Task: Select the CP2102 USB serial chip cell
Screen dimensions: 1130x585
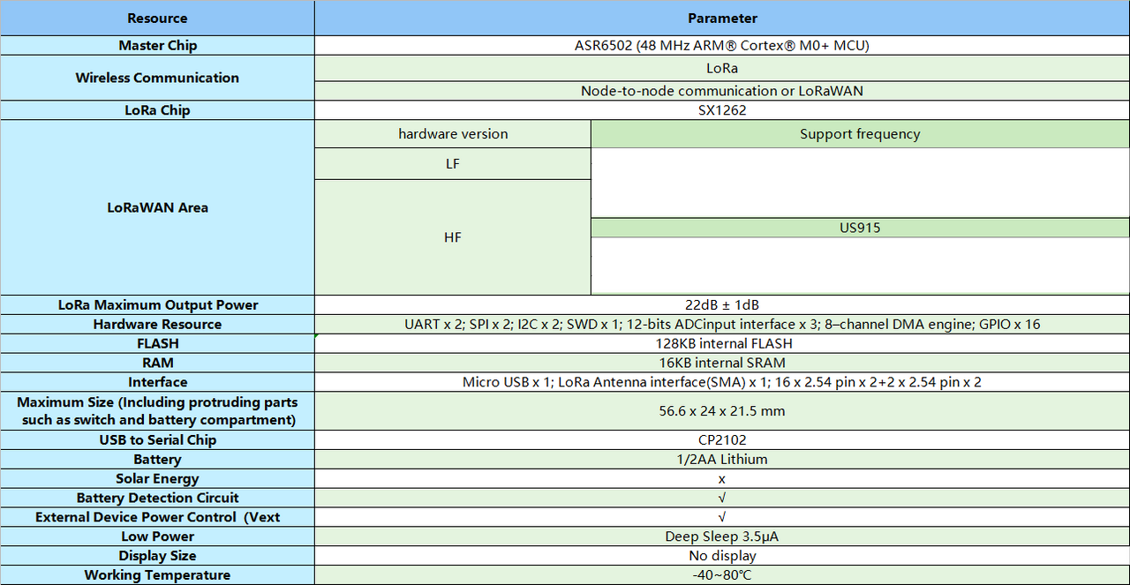Action: pos(721,439)
